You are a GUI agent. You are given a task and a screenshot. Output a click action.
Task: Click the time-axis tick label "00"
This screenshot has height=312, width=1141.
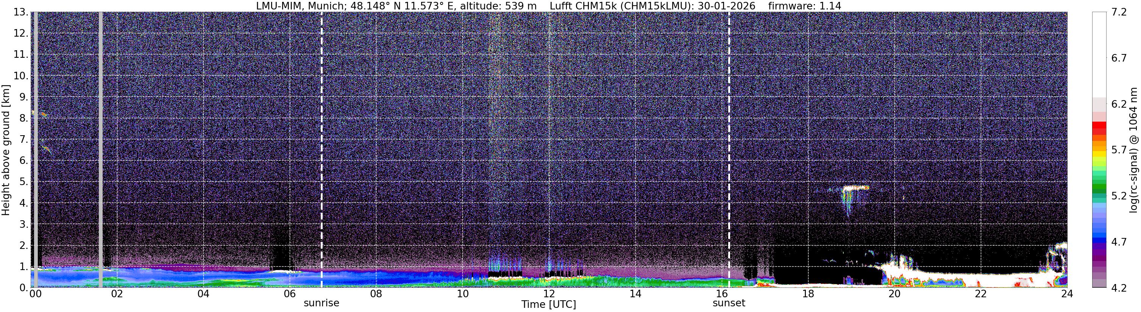pos(36,294)
